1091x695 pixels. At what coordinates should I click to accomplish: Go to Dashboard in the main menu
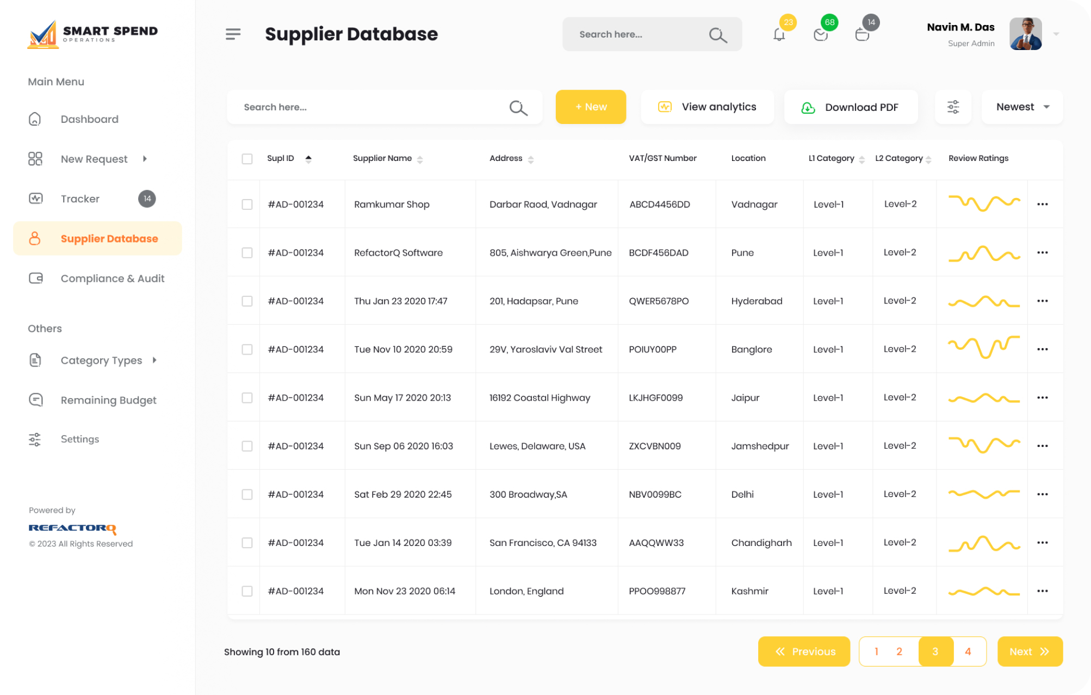click(x=89, y=119)
